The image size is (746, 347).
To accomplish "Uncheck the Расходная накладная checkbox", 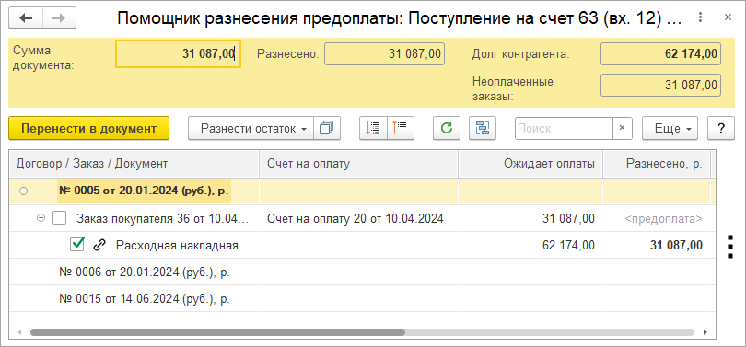I will [x=76, y=245].
